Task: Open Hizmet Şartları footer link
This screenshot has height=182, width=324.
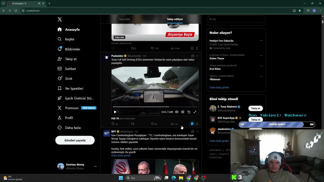Action: coord(215,150)
